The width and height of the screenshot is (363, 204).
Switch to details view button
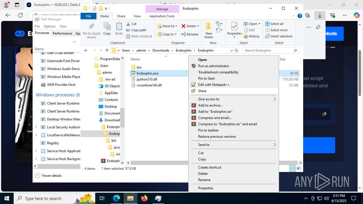[292, 168]
